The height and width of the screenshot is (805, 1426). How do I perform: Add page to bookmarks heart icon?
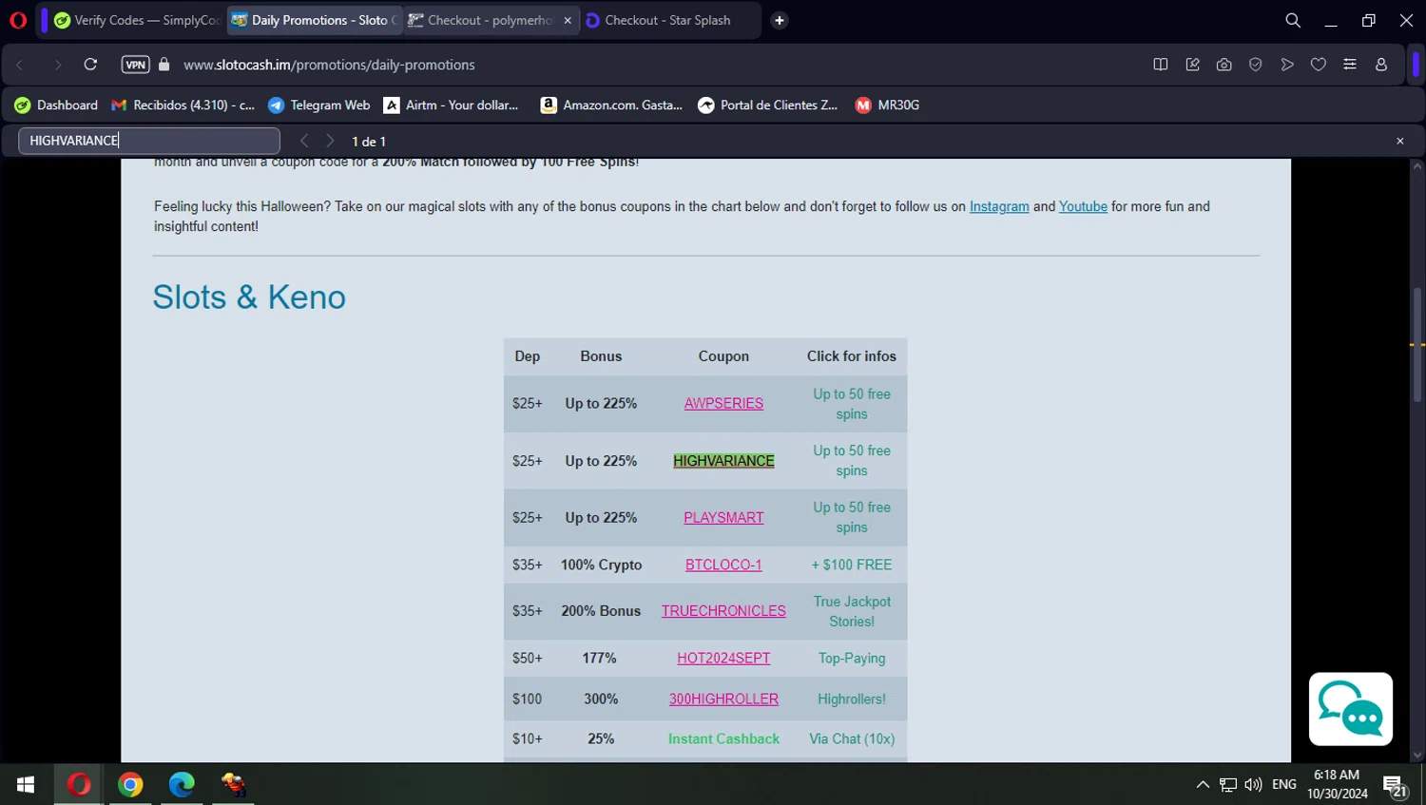click(x=1319, y=65)
